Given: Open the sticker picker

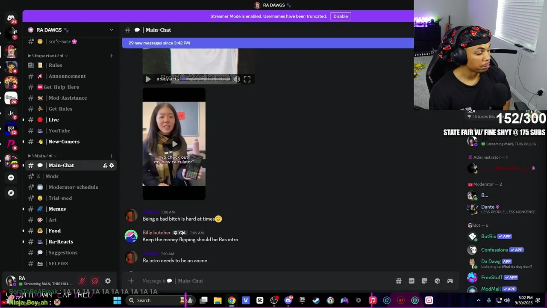Looking at the screenshot, I should pyautogui.click(x=424, y=281).
